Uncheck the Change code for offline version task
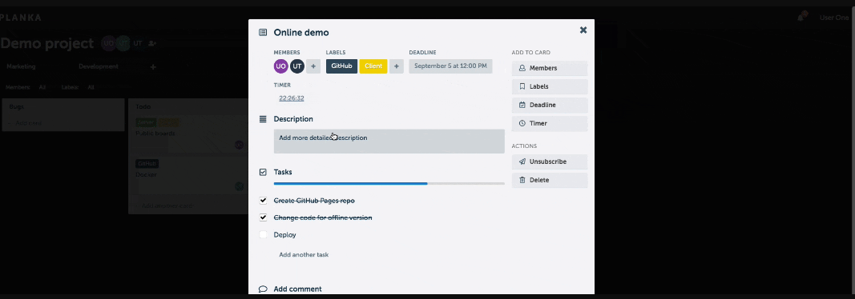Screen dimensions: 855x299 tap(263, 217)
